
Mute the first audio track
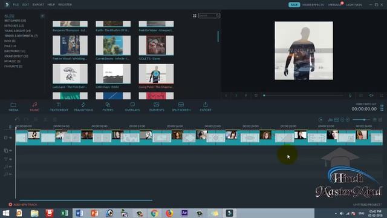pyautogui.click(x=11, y=167)
